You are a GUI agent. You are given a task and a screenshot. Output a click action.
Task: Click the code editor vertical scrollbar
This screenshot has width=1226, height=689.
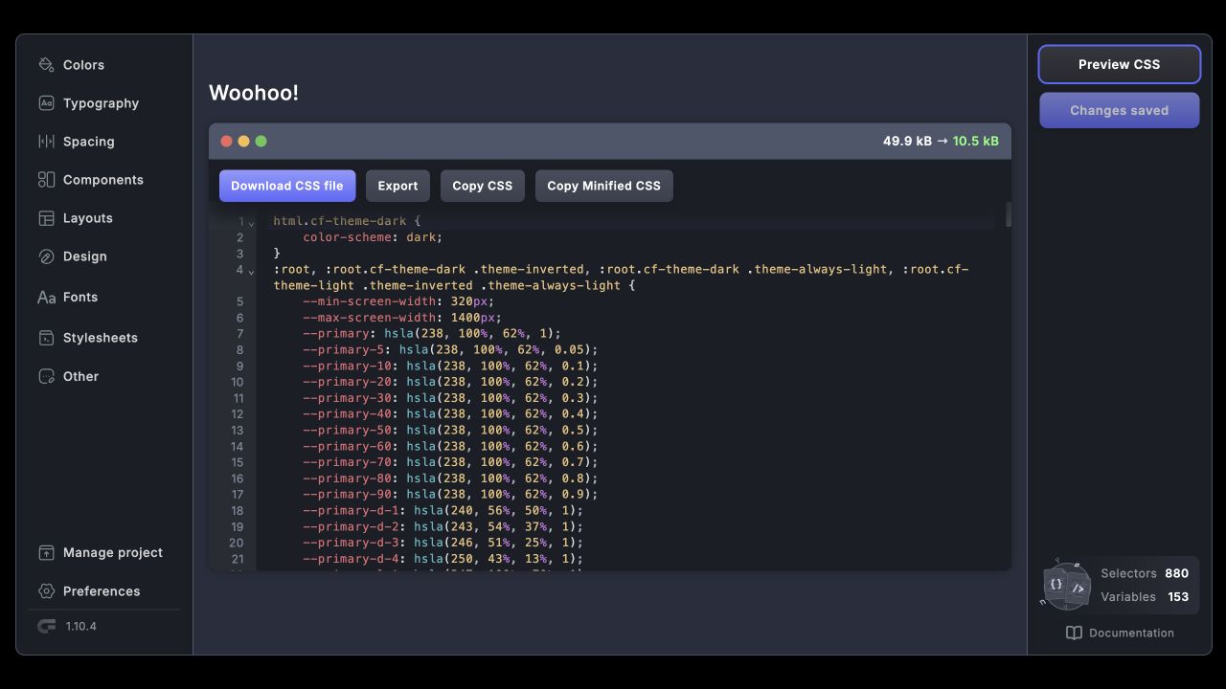click(x=1008, y=214)
